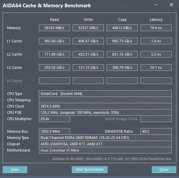Click the Memory Copy result box
Viewport: 179px width, 178px height.
click(x=122, y=28)
